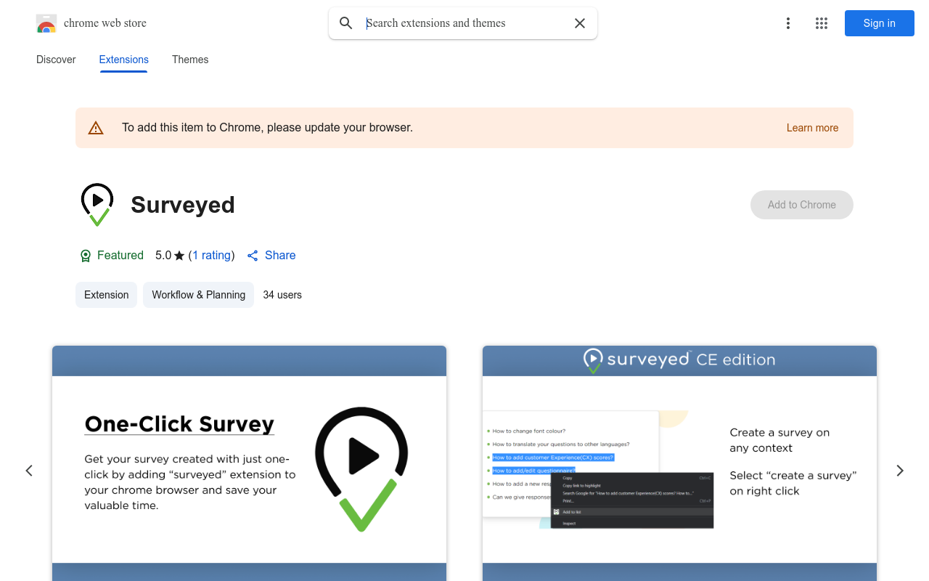Click the Featured badge icon
The height and width of the screenshot is (581, 929).
pyautogui.click(x=86, y=256)
